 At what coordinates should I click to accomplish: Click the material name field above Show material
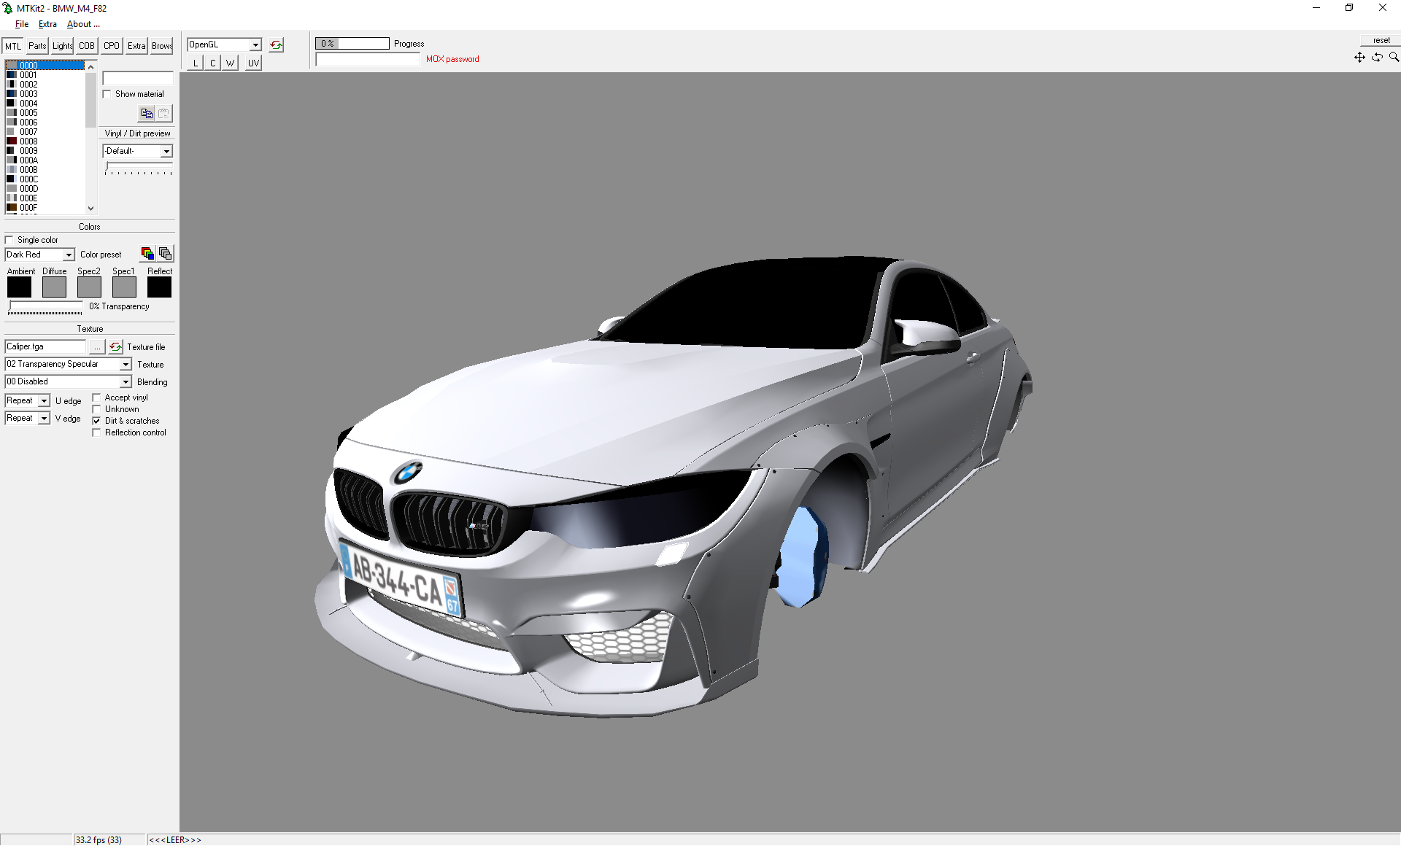pyautogui.click(x=138, y=78)
